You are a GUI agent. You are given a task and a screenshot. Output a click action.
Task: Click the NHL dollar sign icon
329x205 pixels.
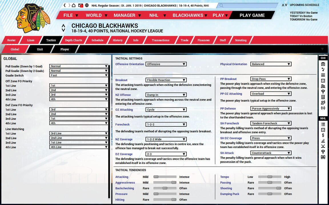tap(323, 135)
